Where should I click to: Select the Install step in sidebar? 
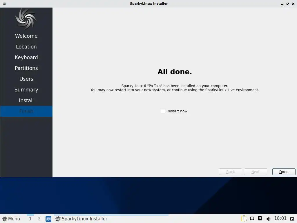pos(26,100)
